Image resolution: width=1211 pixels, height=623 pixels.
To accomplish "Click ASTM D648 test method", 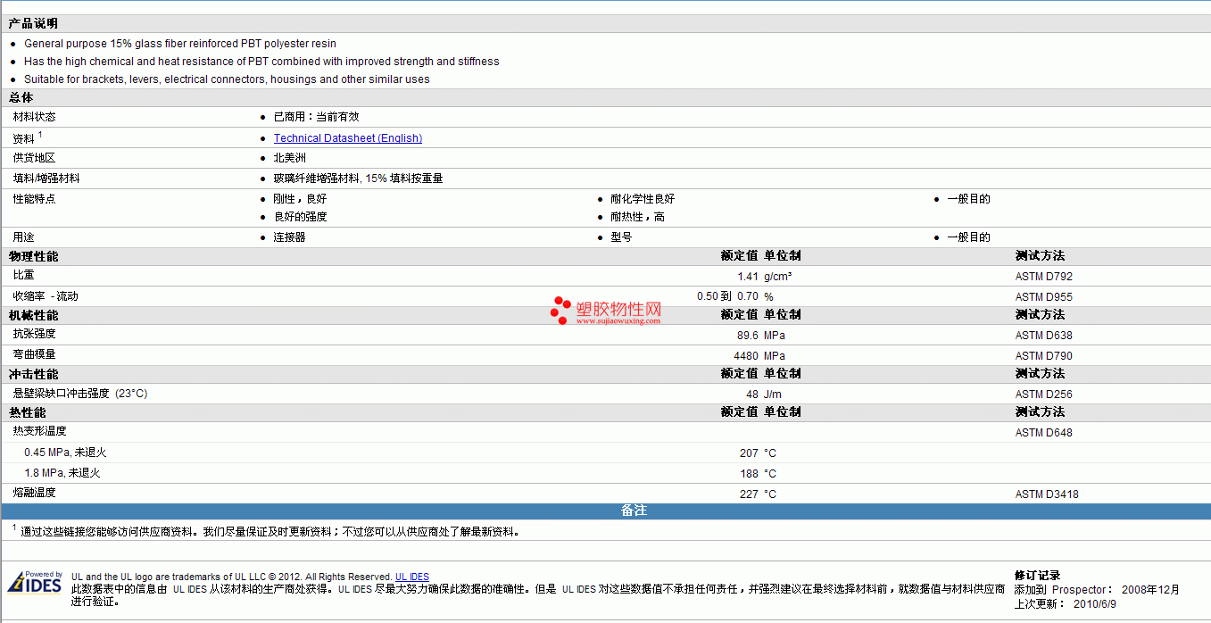I will tap(1044, 433).
